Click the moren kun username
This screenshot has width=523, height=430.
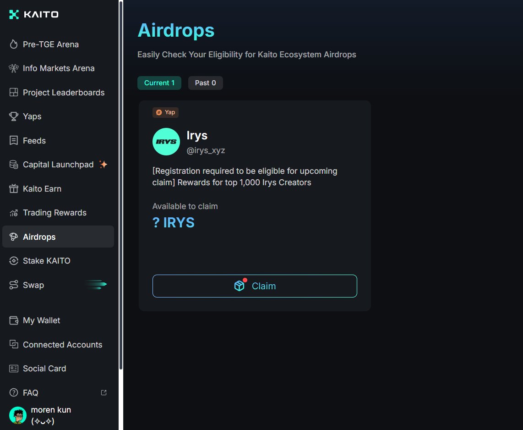pos(51,415)
